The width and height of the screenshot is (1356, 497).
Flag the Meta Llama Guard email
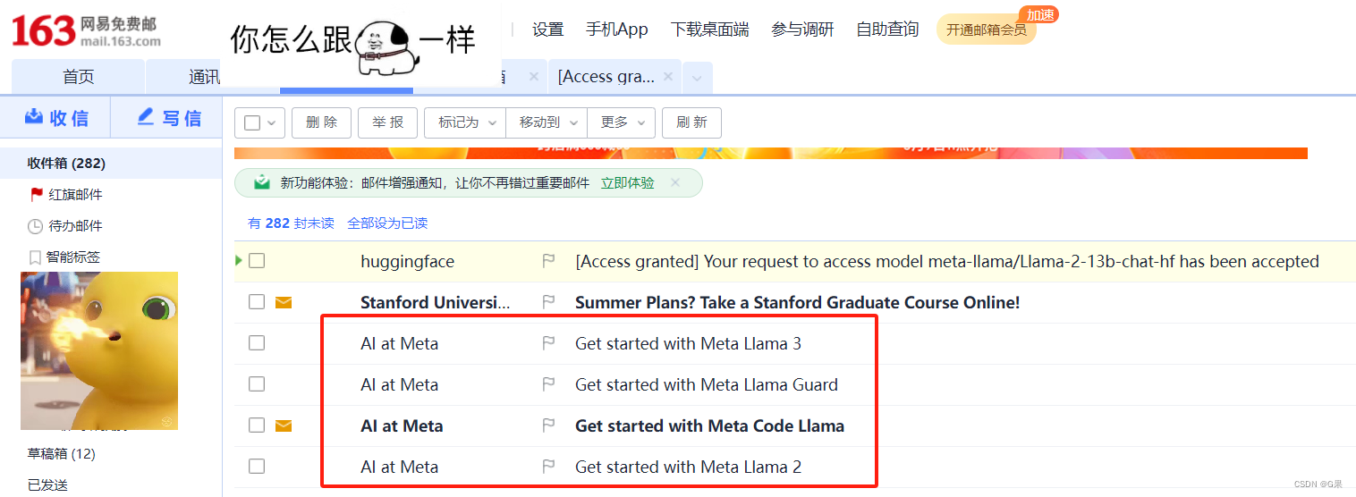[x=548, y=384]
